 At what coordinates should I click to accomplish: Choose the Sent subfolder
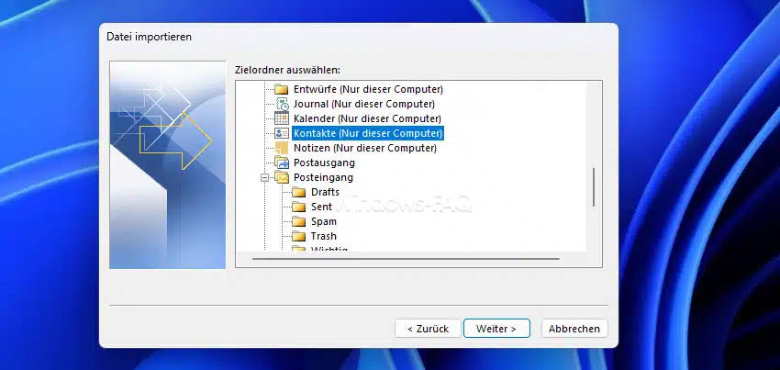click(322, 207)
